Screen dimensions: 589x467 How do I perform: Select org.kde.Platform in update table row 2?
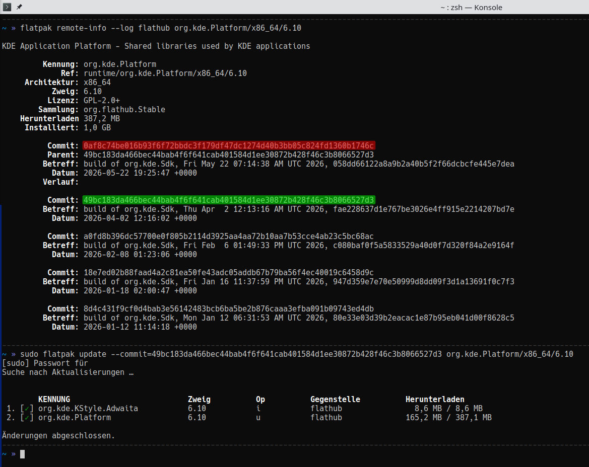tap(75, 418)
